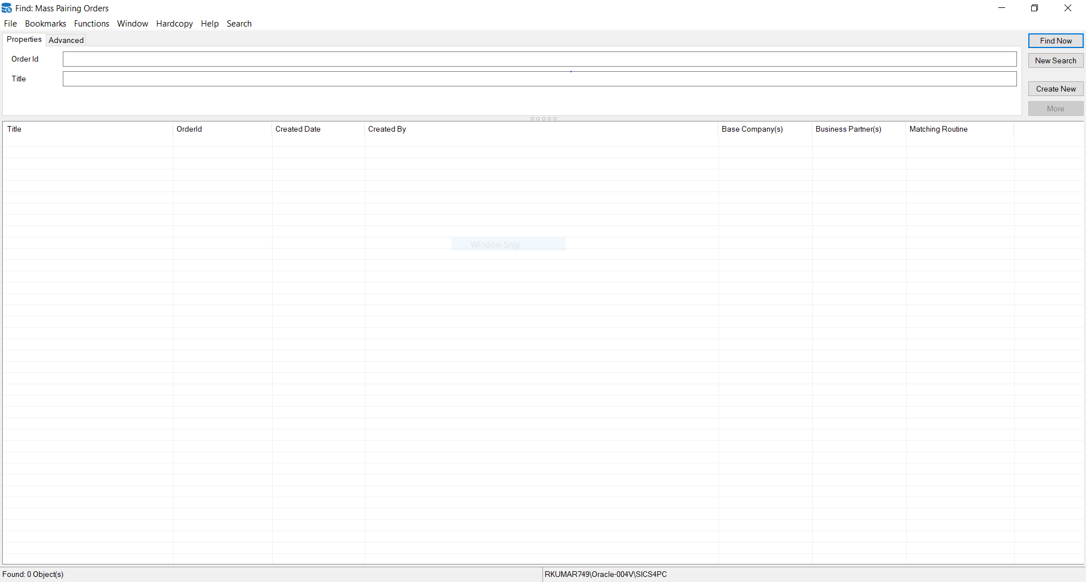1086x582 pixels.
Task: Start a New Search
Action: click(x=1055, y=60)
